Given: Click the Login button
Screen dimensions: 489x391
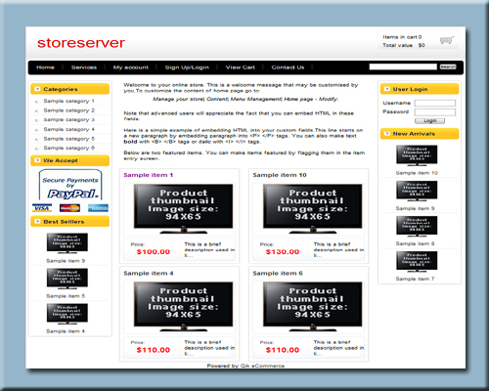Looking at the screenshot, I should tap(429, 121).
